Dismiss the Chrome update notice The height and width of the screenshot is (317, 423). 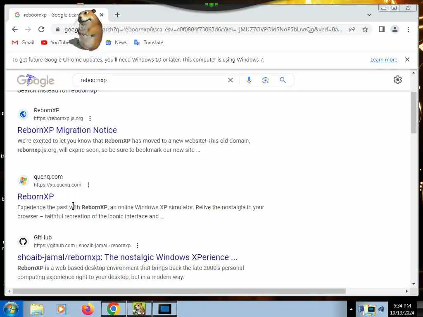(407, 59)
